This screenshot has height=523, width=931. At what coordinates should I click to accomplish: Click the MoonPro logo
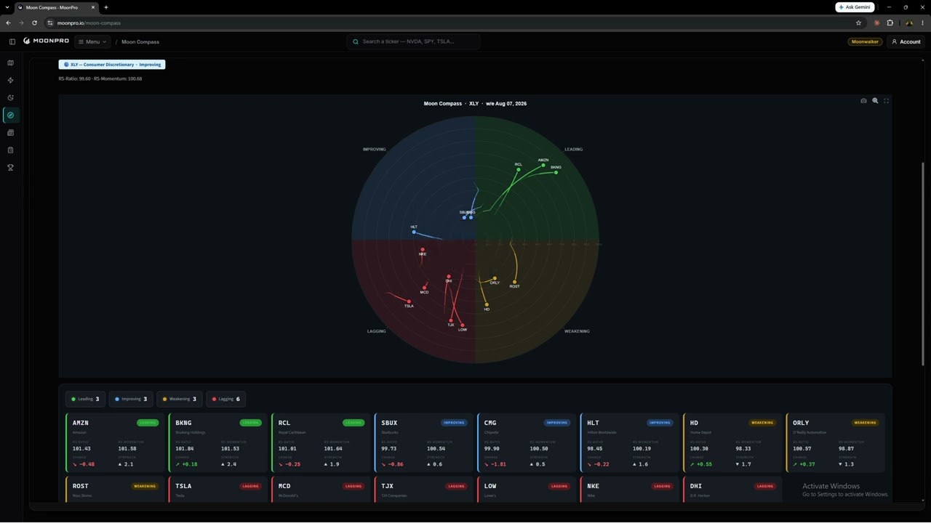pos(46,41)
